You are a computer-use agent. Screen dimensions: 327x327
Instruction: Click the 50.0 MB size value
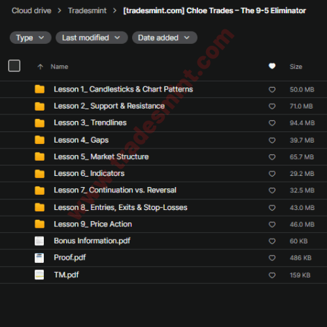302,90
